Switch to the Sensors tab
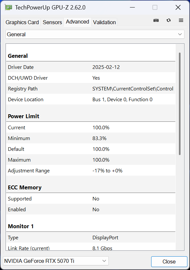The image size is (190, 270). (53, 22)
